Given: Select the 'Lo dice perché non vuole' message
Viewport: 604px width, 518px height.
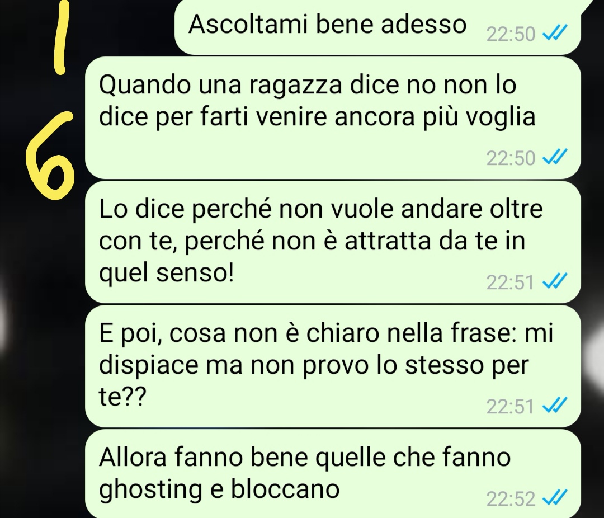Looking at the screenshot, I should [x=333, y=242].
